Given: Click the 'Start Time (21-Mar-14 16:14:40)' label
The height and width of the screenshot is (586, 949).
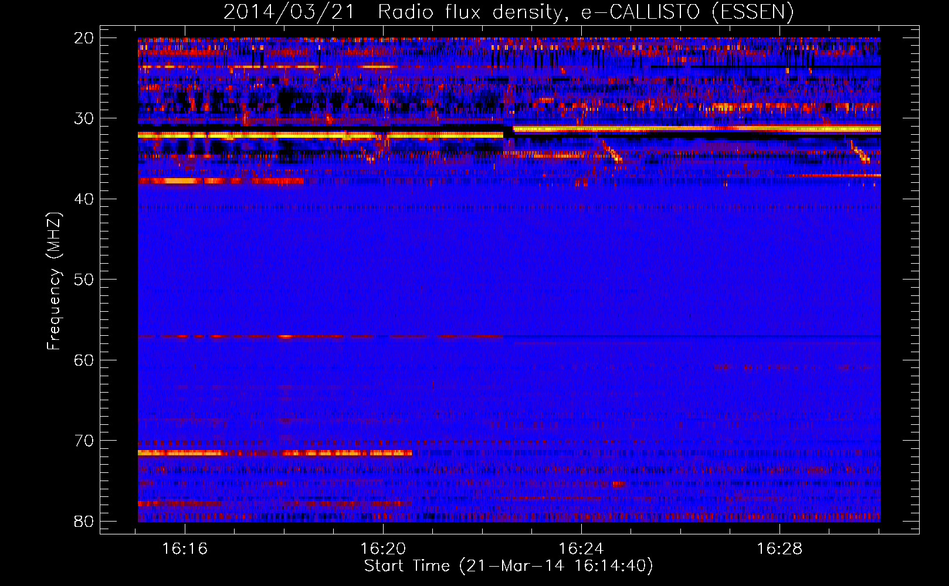Looking at the screenshot, I should pos(509,566).
